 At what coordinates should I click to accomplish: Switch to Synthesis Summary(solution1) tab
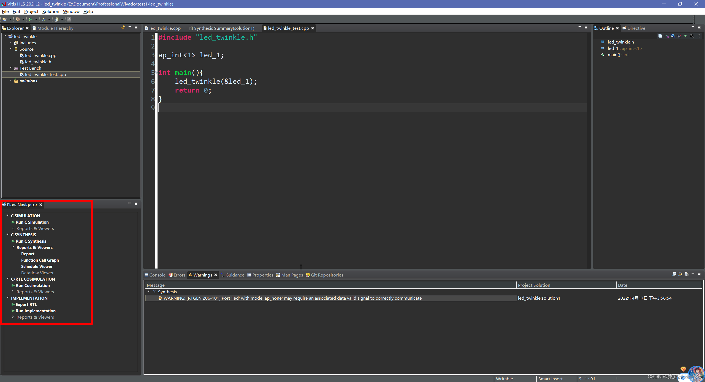(224, 28)
